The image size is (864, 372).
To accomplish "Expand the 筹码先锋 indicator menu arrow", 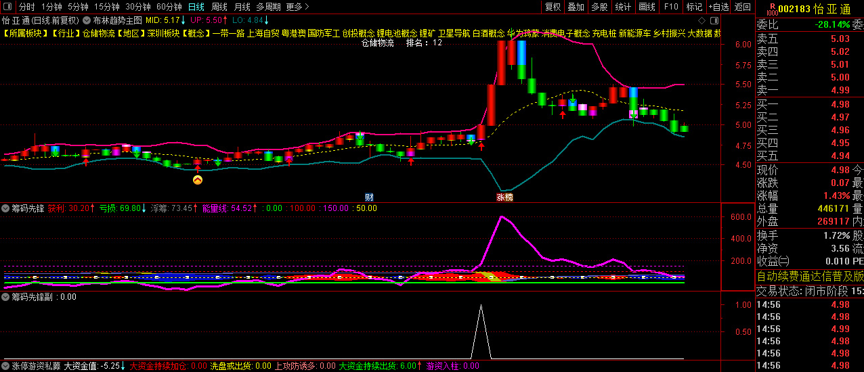I will click(6, 208).
